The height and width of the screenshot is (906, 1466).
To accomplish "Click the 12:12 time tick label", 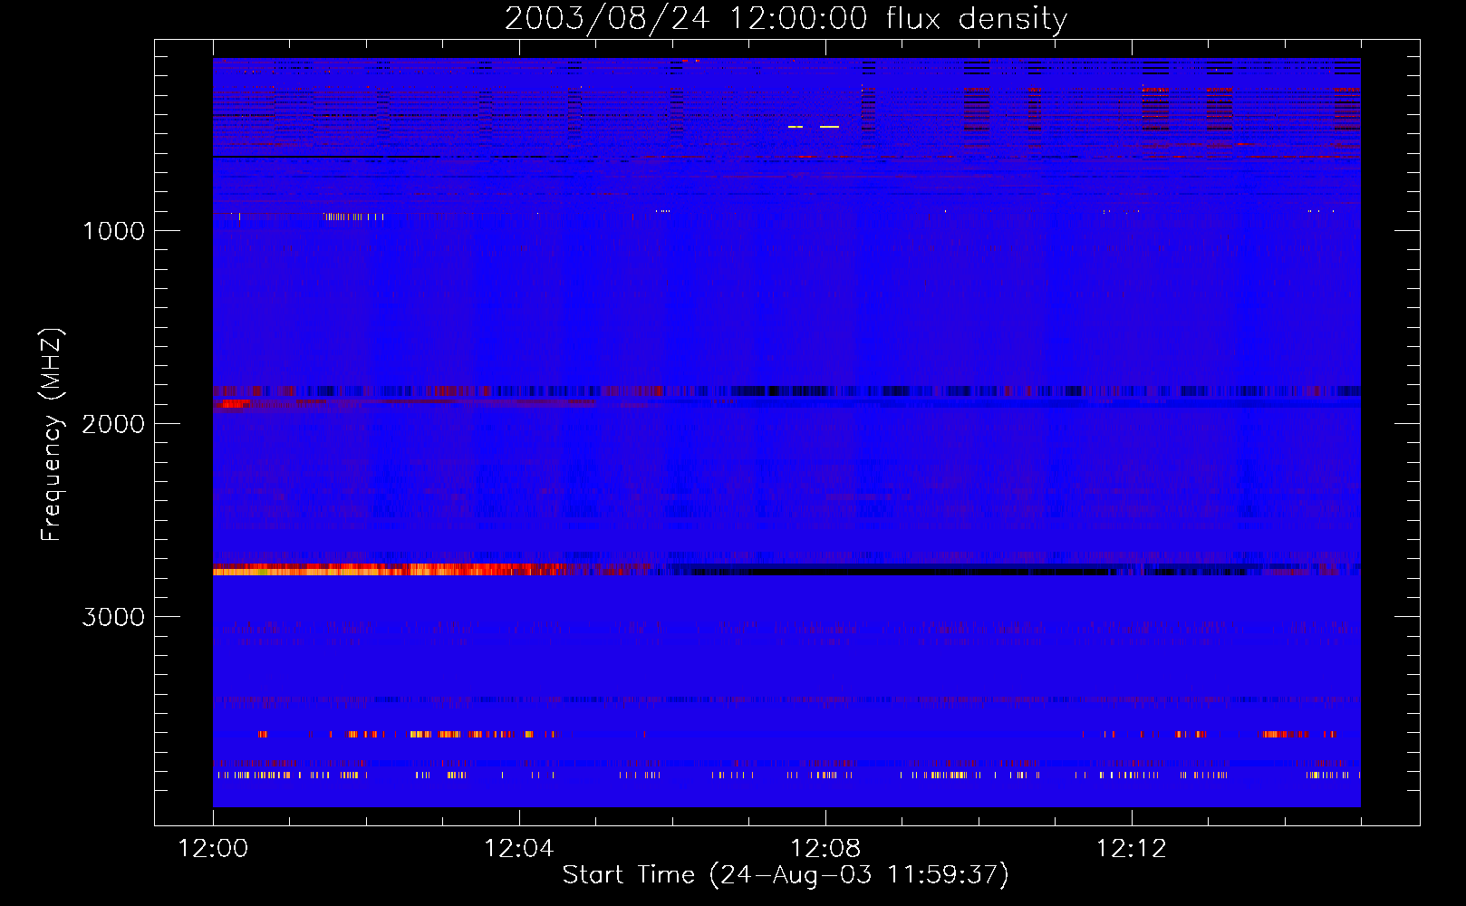I will coord(1132,849).
